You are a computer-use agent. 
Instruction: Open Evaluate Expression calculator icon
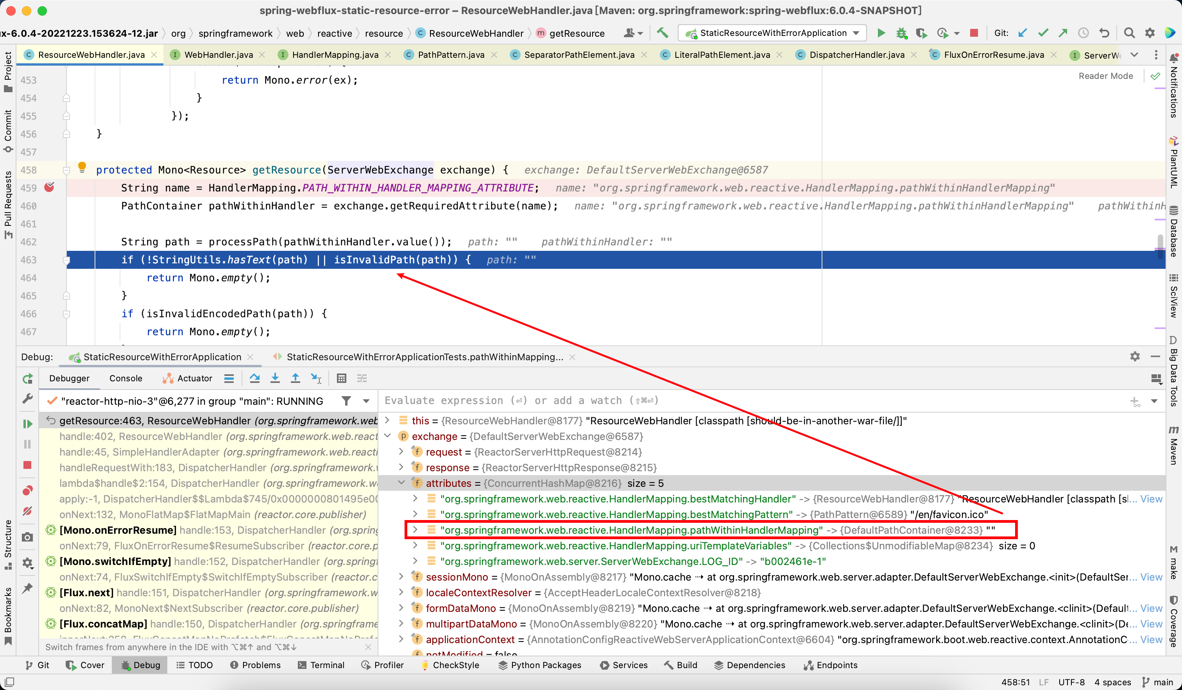point(342,378)
